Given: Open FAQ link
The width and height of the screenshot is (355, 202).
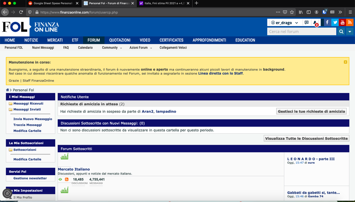Looking at the screenshot, I should (x=66, y=48).
